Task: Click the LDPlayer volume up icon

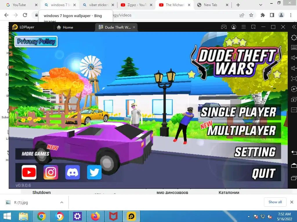Action: tap(294, 58)
